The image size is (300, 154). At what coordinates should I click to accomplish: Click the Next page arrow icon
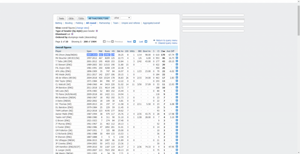pyautogui.click(x=134, y=41)
